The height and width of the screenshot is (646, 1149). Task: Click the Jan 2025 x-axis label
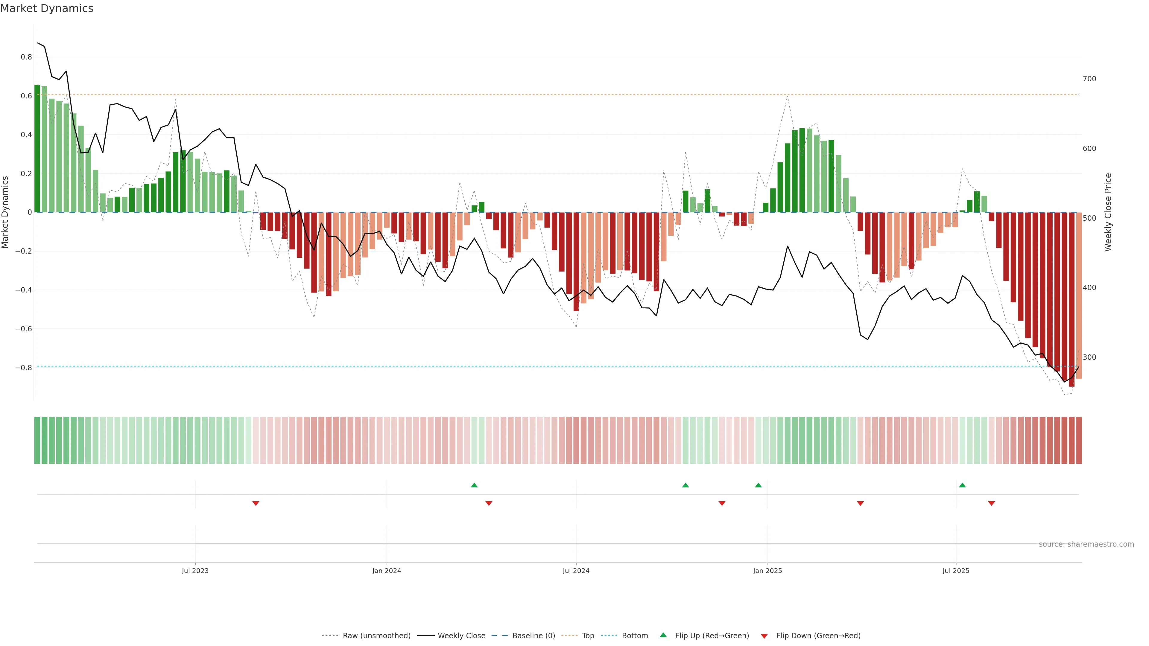767,571
